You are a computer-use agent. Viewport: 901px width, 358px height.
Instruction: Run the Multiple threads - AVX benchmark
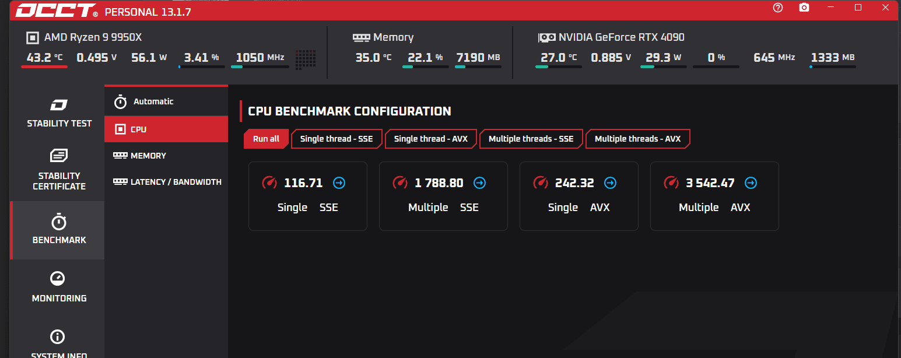[x=638, y=139]
